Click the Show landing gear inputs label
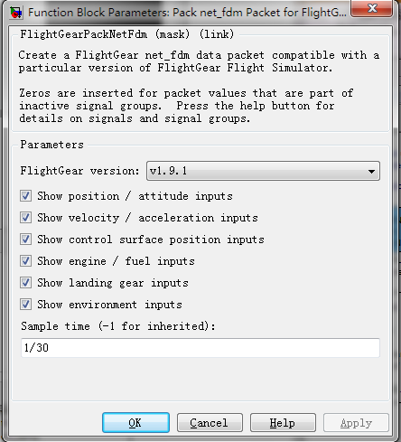This screenshot has width=401, height=442. pos(113,283)
